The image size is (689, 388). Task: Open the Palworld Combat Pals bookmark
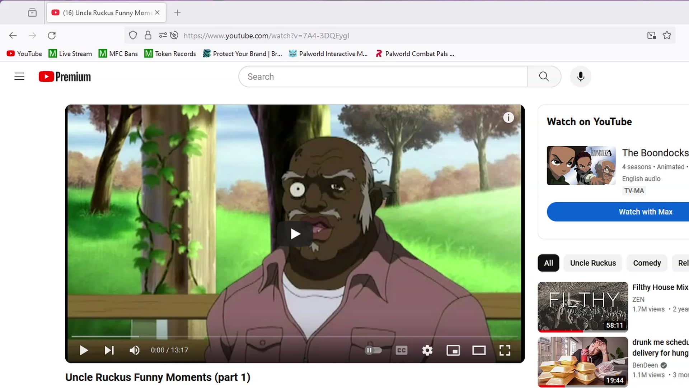pos(414,54)
